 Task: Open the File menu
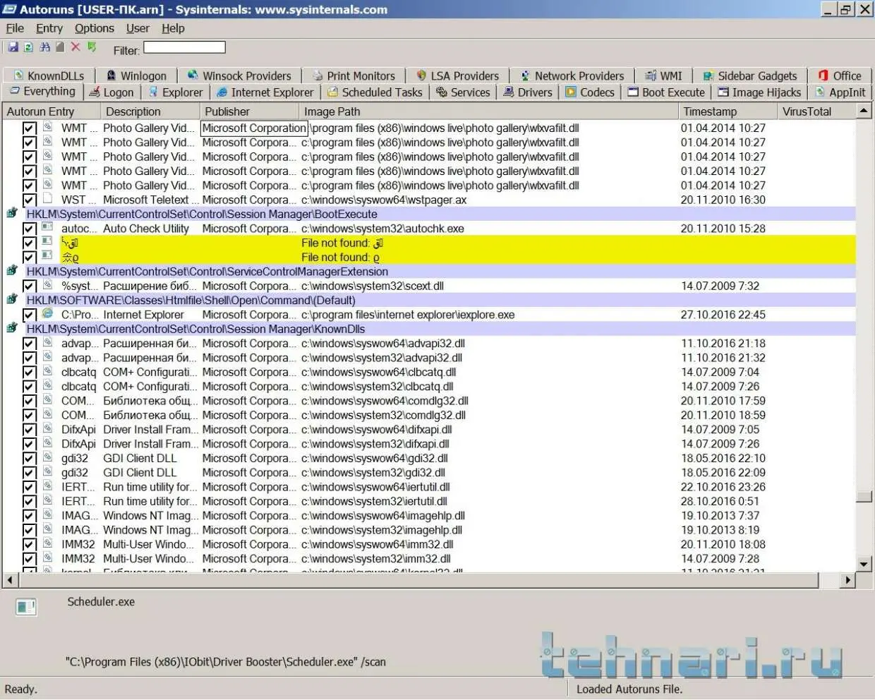15,28
